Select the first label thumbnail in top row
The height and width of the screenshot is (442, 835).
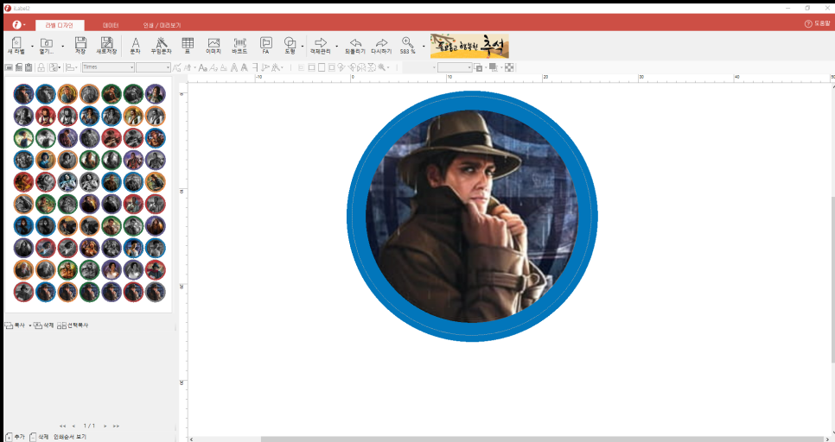(x=23, y=93)
